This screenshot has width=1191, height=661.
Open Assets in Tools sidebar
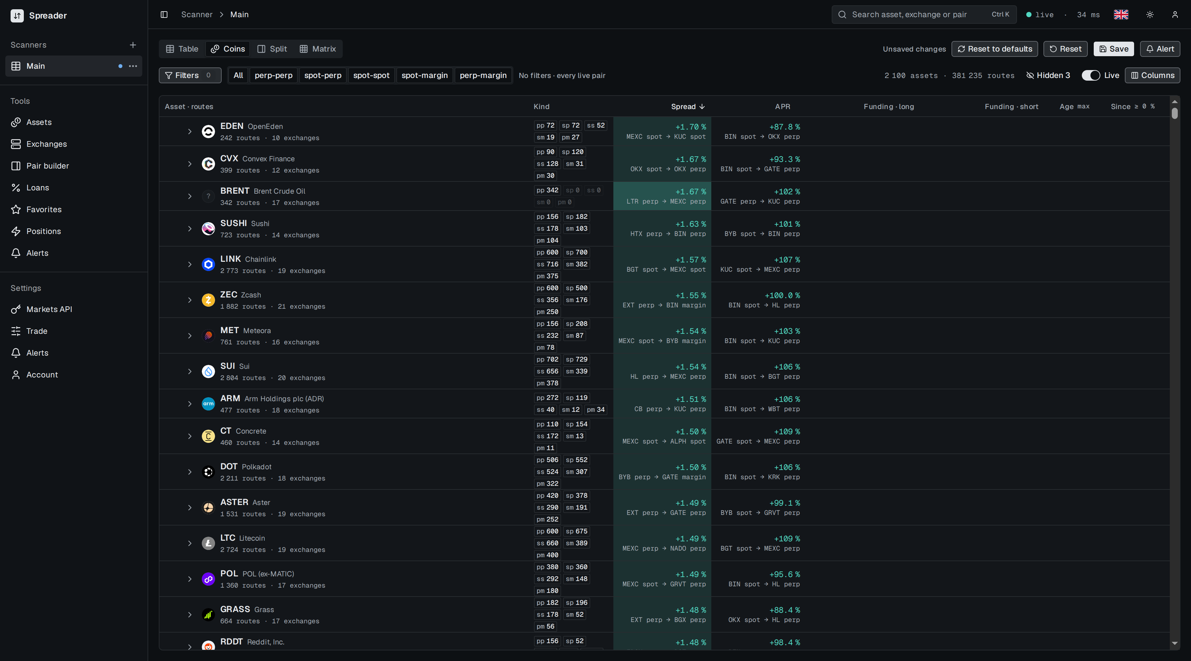point(74,122)
